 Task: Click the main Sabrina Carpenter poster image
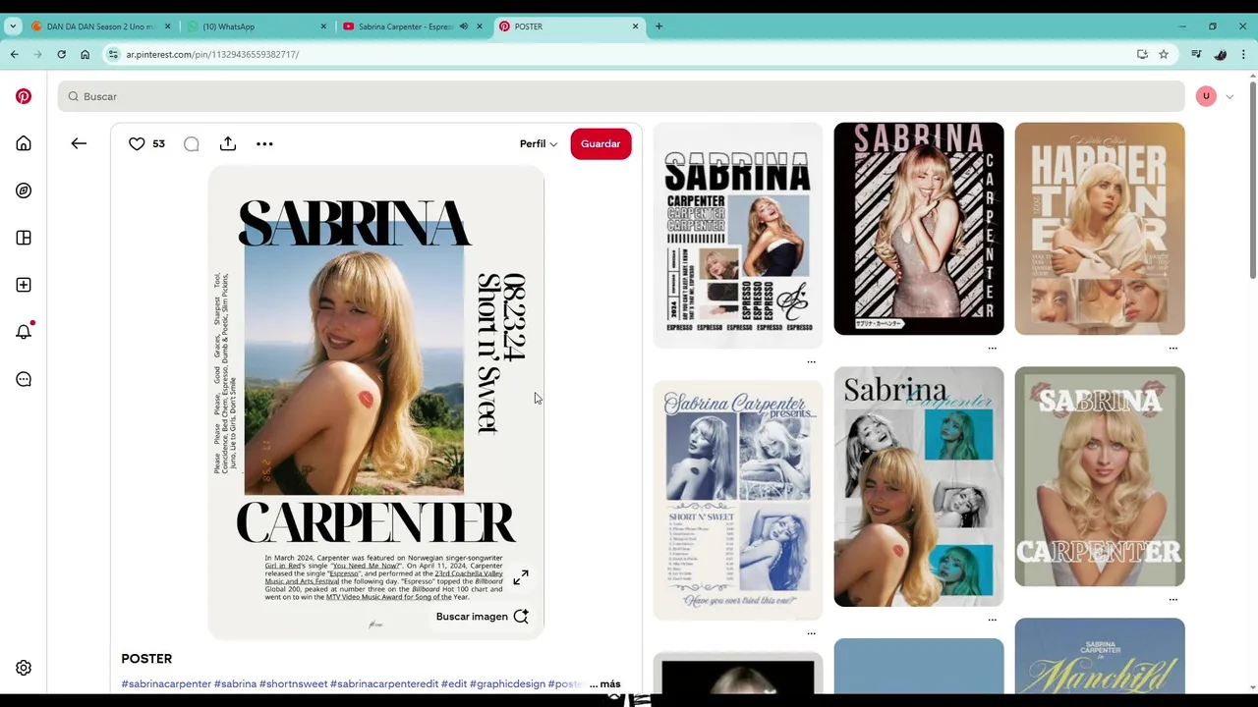(x=376, y=403)
